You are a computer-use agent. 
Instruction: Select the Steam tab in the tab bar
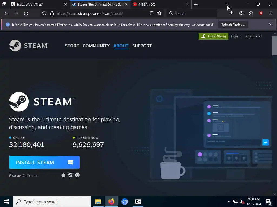click(x=100, y=4)
